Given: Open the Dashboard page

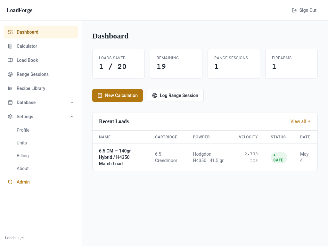Looking at the screenshot, I should pyautogui.click(x=41, y=32).
